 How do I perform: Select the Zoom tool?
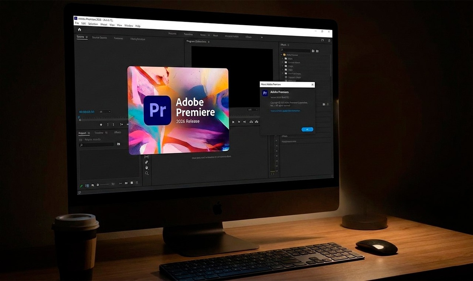(x=147, y=173)
